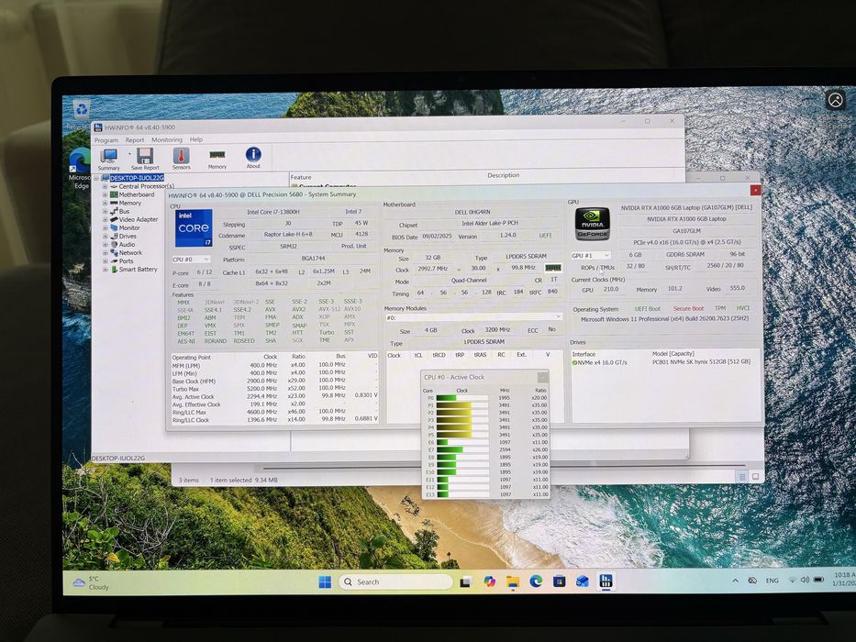856x642 pixels.
Task: Open the Summary toolbar icon
Action: (108, 159)
